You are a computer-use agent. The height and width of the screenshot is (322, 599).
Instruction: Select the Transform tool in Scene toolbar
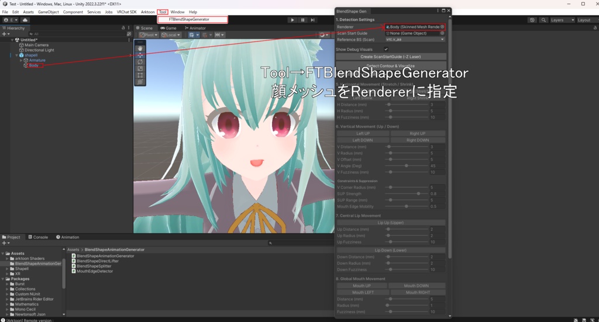tap(140, 82)
